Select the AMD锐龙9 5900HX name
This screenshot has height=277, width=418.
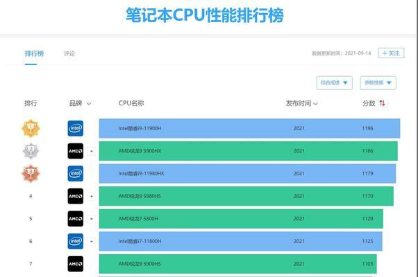(140, 151)
